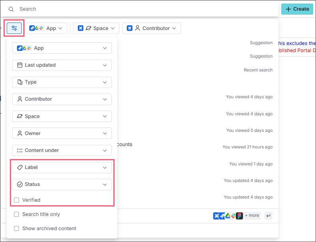The width and height of the screenshot is (316, 242).
Task: Open the Space dropdown in the top bar
Action: click(96, 28)
